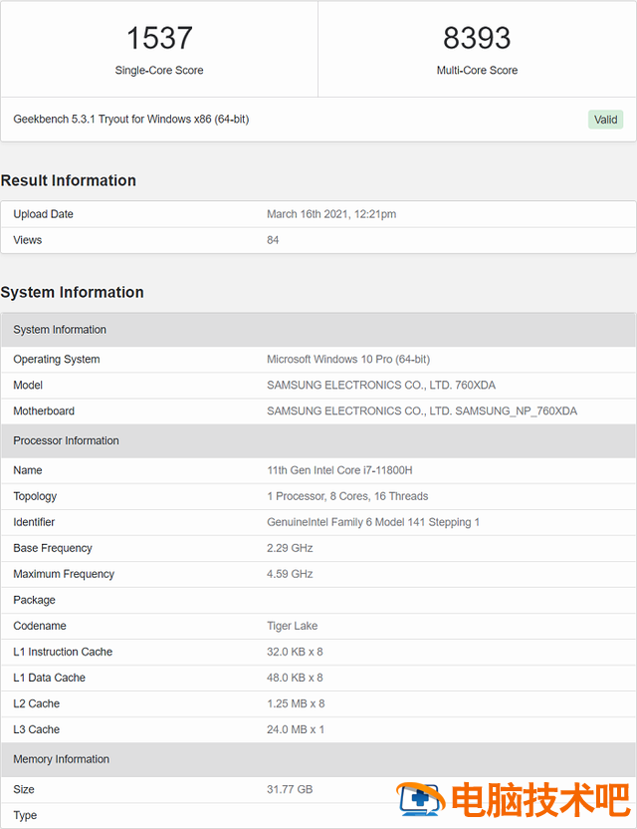Click the 4.59 GHz value
This screenshot has width=637, height=829.
pyautogui.click(x=290, y=574)
